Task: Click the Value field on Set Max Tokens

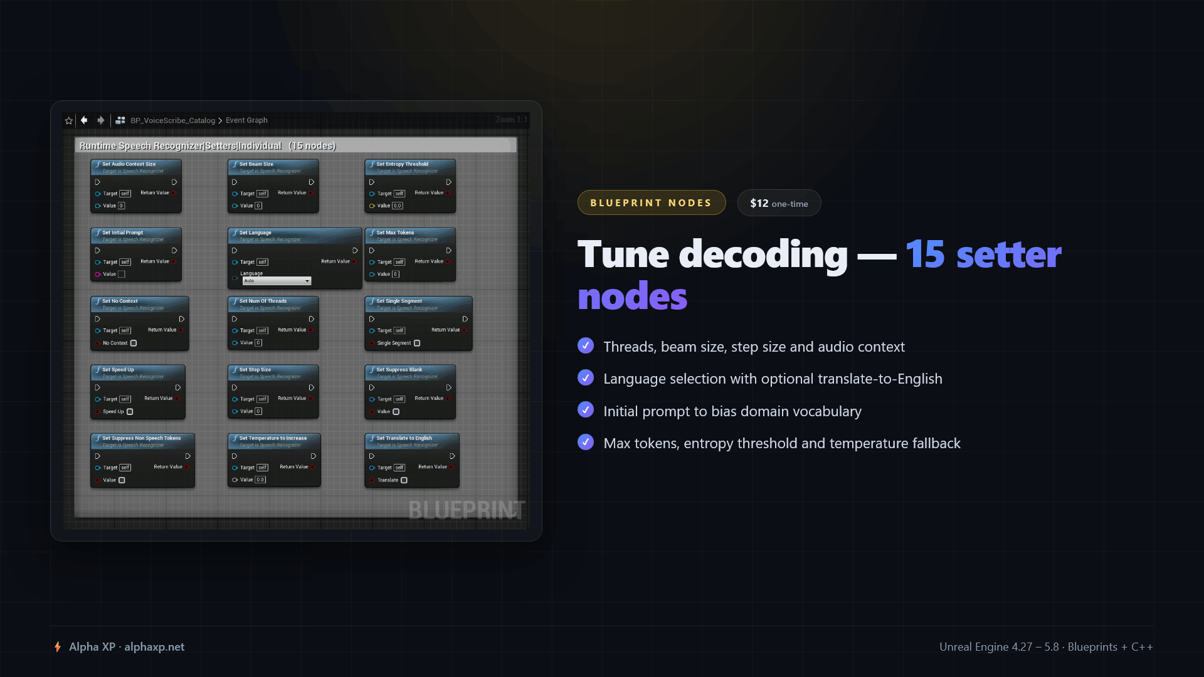Action: coord(396,275)
